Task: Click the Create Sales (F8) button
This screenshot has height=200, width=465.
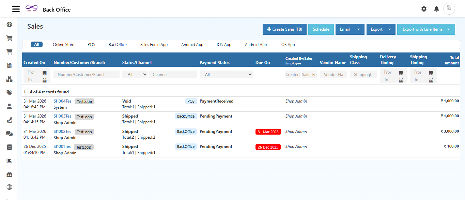Action: point(284,29)
